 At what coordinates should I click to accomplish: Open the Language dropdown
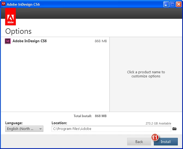click(x=24, y=129)
